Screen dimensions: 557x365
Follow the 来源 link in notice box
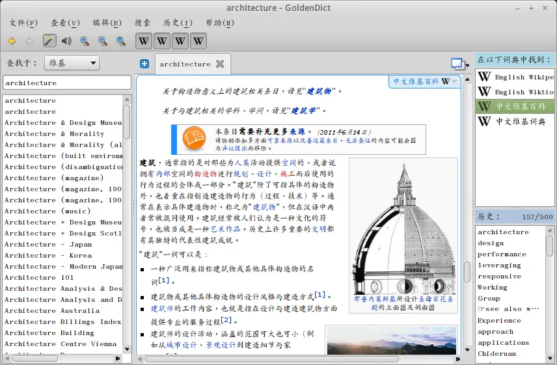[297, 131]
